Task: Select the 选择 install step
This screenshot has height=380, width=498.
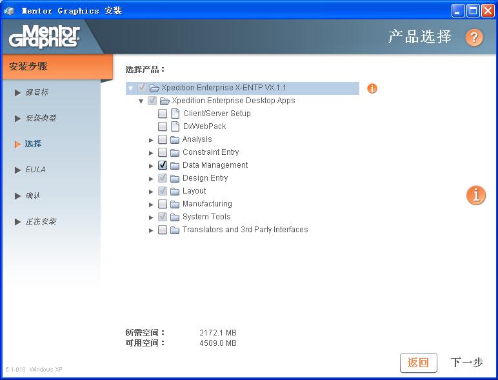Action: click(x=34, y=144)
